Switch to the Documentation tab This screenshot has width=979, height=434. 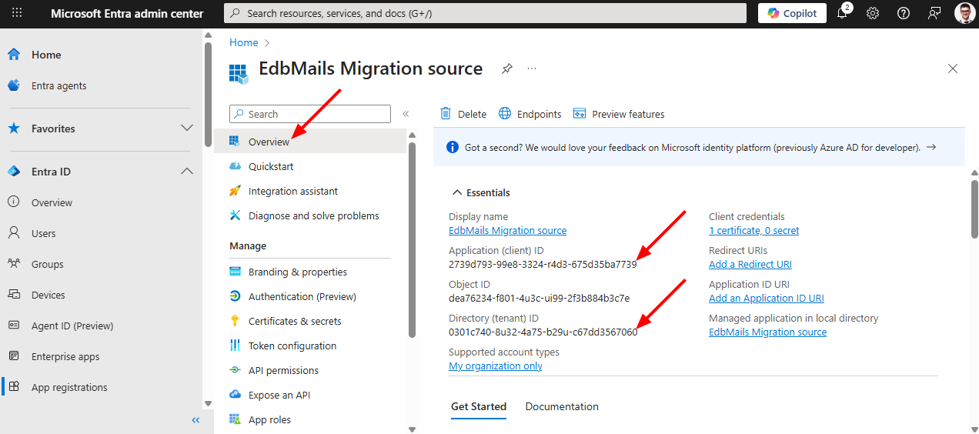coord(562,406)
